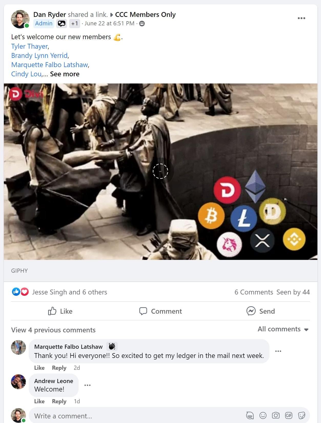This screenshot has height=423, width=321.
Task: Open options for Marquette's comment
Action: (x=278, y=351)
